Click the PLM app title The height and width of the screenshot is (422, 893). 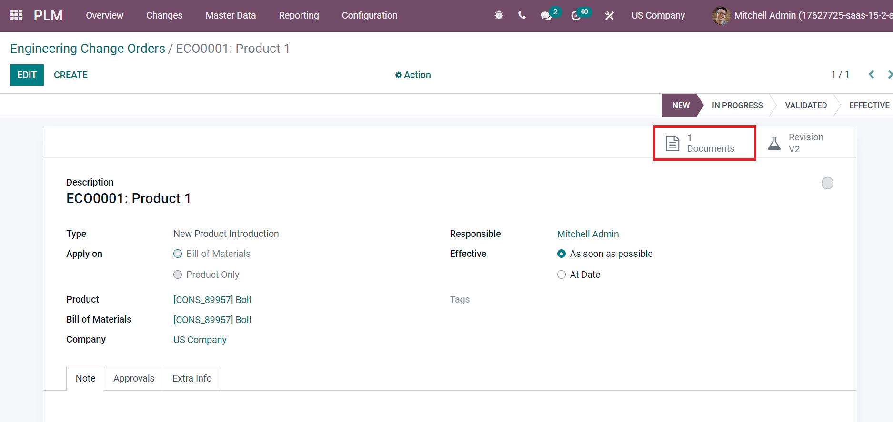pyautogui.click(x=48, y=15)
